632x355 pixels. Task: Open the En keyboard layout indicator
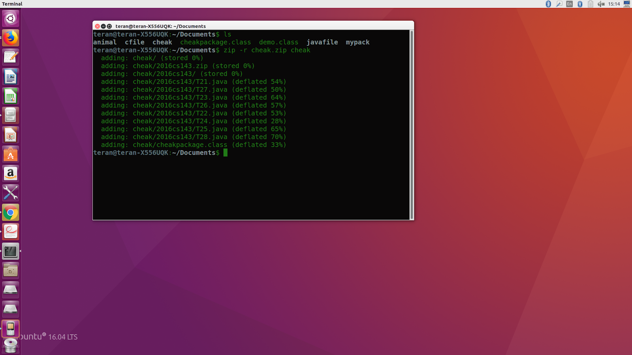pyautogui.click(x=569, y=4)
